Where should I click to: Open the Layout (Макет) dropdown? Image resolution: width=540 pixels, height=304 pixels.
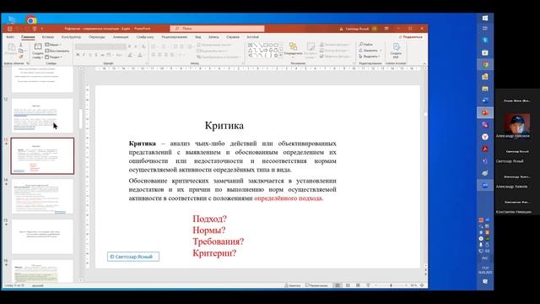[x=52, y=45]
